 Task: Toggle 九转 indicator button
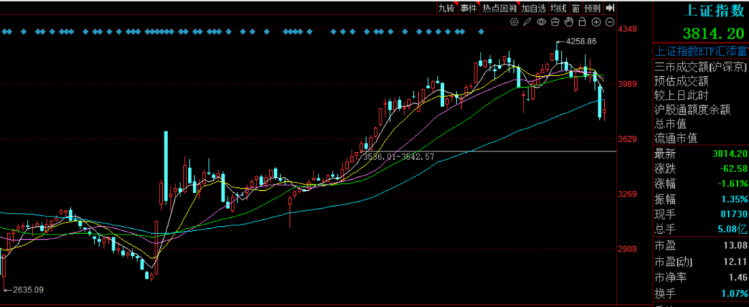click(447, 8)
